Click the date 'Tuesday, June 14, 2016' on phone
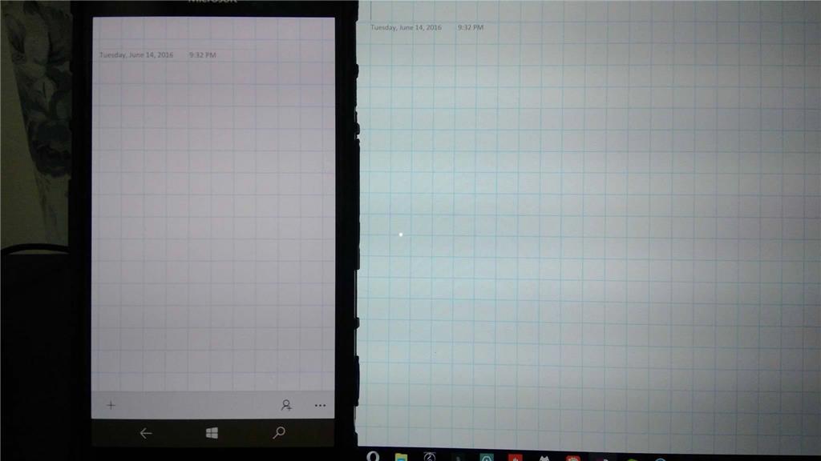Image resolution: width=821 pixels, height=461 pixels. pyautogui.click(x=136, y=55)
